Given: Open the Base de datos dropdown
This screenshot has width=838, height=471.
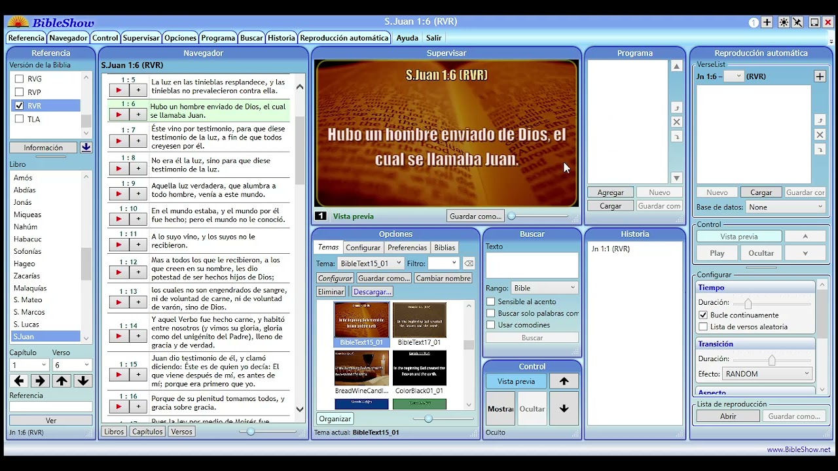Looking at the screenshot, I should [x=786, y=207].
